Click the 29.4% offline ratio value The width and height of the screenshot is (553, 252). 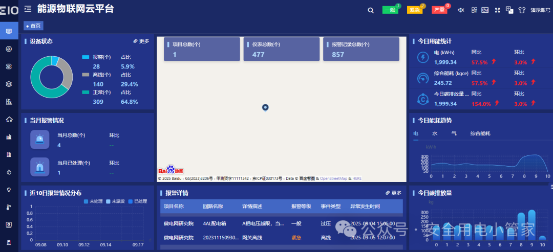tap(130, 84)
